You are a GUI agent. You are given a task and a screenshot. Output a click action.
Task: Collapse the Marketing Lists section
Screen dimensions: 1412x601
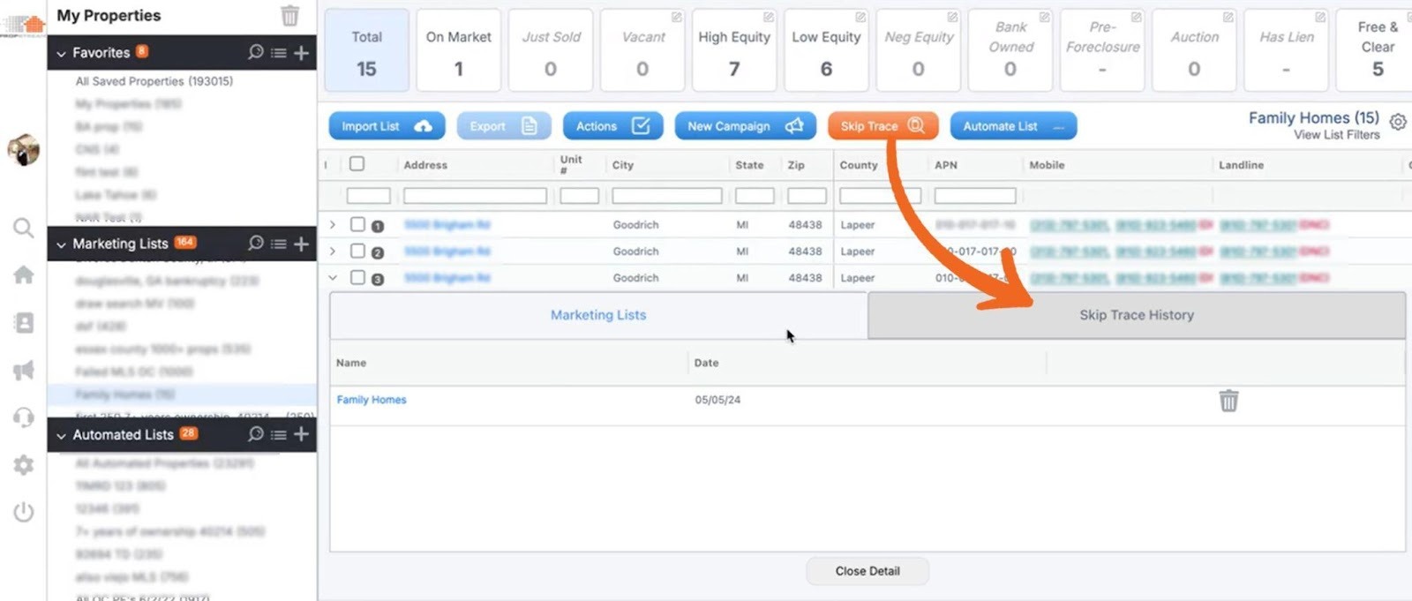tap(61, 244)
